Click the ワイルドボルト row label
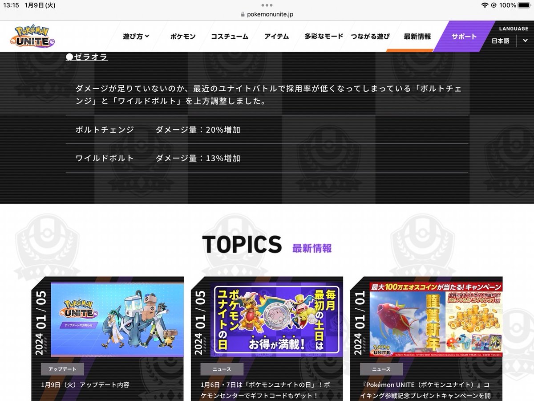 (x=105, y=158)
